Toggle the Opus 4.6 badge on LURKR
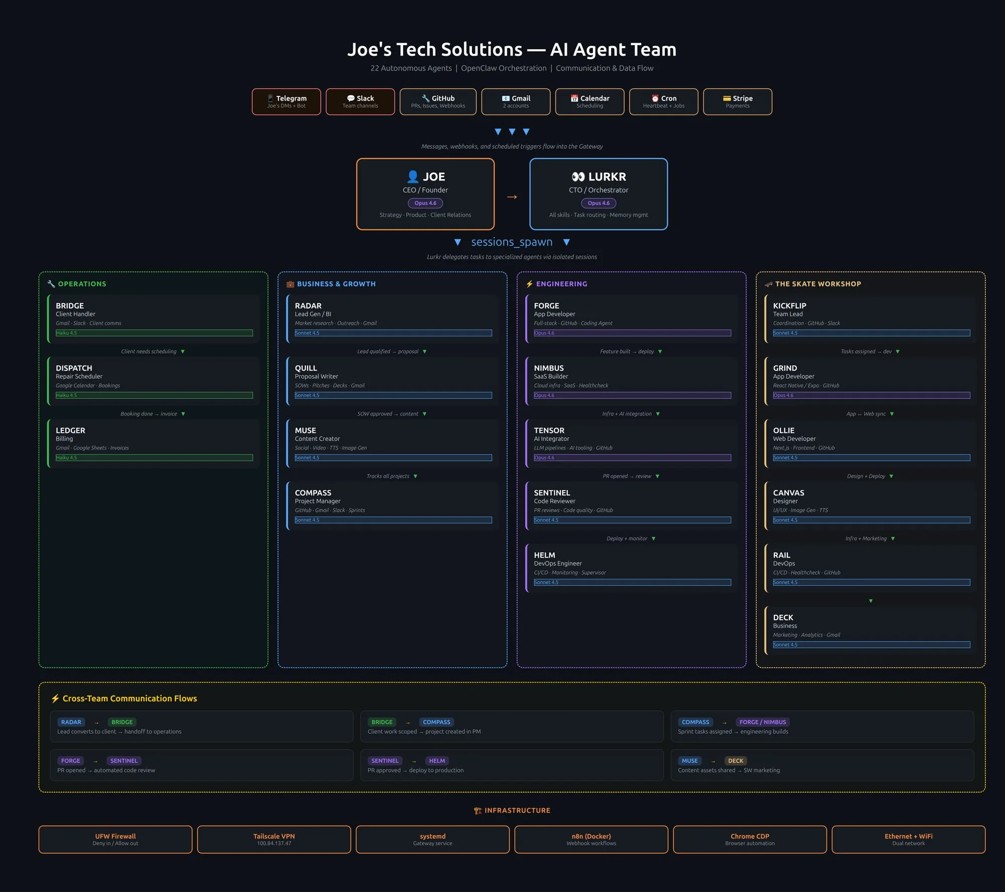The height and width of the screenshot is (892, 1005). 598,203
